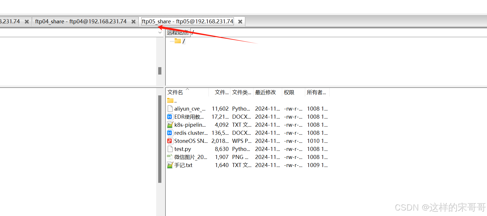Click size value 4,092

(x=221, y=125)
